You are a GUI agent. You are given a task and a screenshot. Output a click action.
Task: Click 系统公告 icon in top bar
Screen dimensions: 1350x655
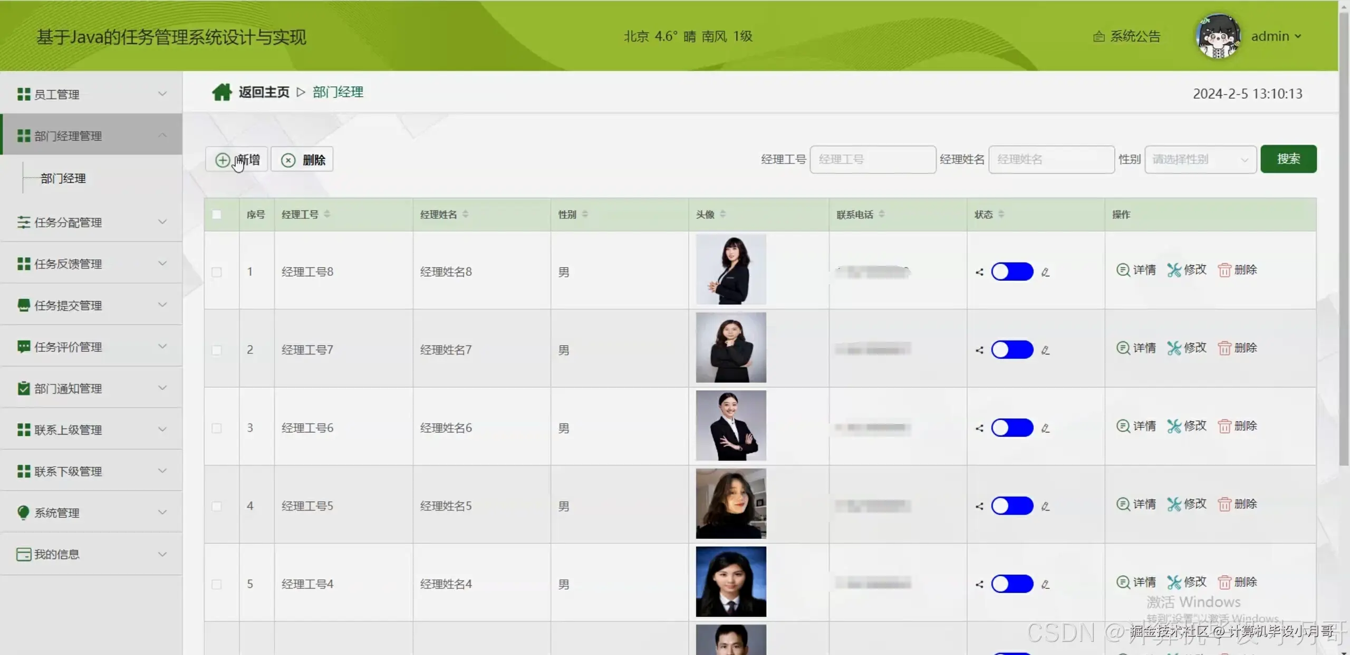click(1098, 36)
